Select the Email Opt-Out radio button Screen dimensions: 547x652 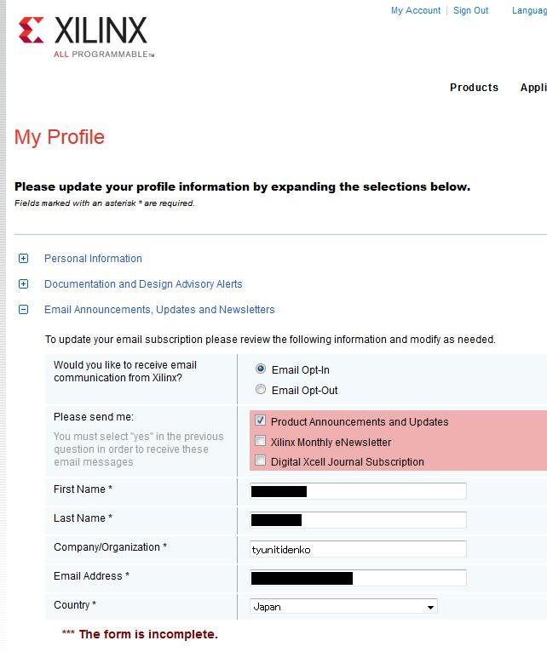261,389
